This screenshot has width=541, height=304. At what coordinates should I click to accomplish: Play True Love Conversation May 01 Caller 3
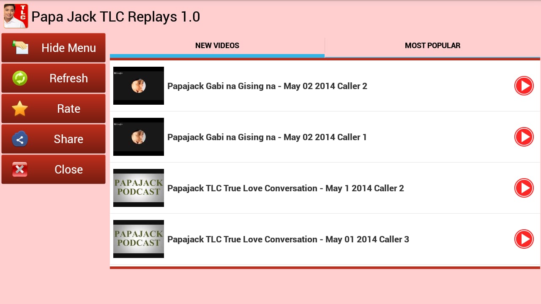[524, 239]
